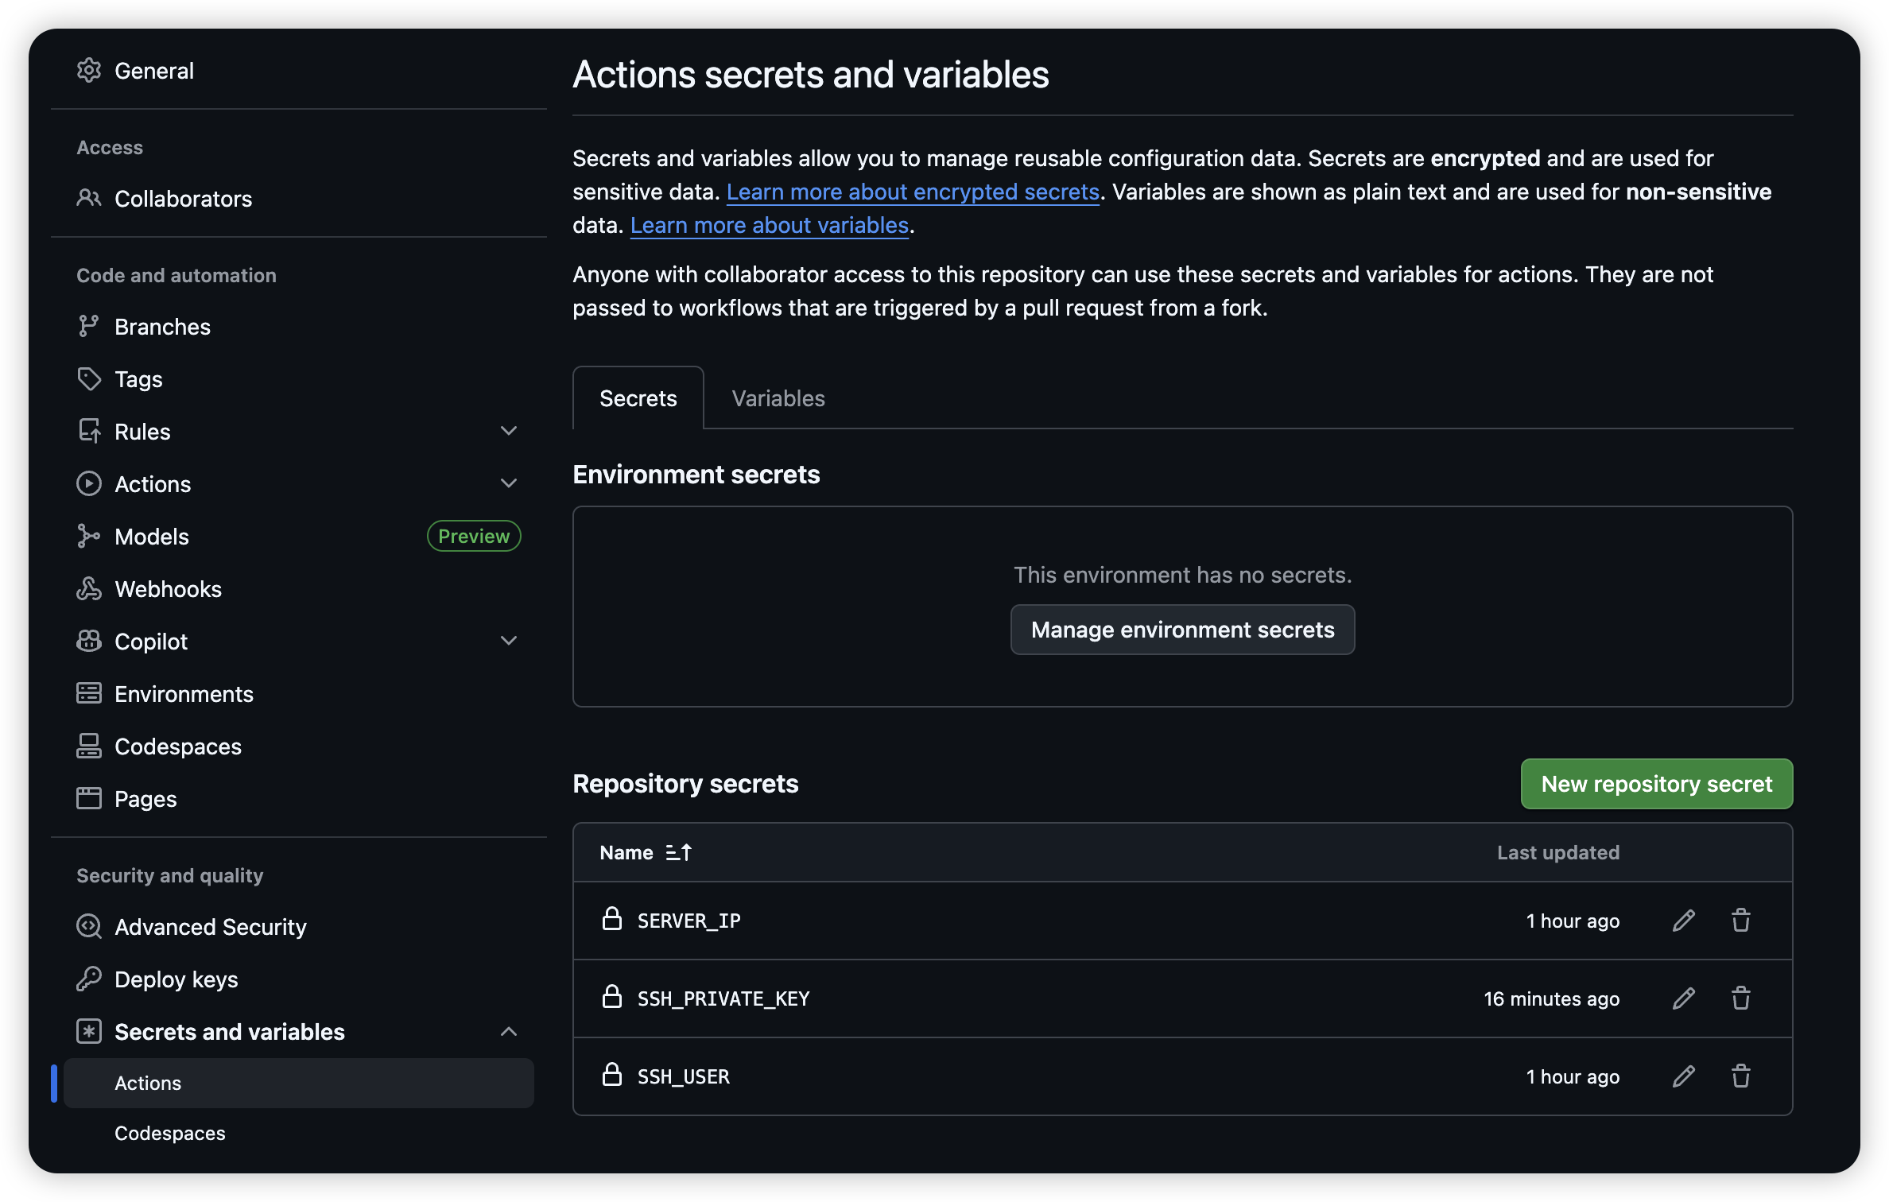Switch to the Variables tab
This screenshot has height=1202, width=1889.
tap(778, 398)
